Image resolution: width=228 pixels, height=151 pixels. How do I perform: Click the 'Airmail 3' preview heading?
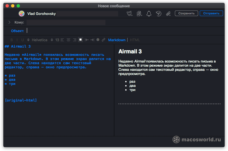pyautogui.click(x=130, y=51)
